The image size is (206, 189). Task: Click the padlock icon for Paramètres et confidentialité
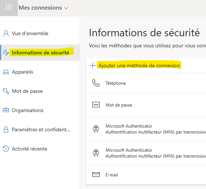(6, 129)
